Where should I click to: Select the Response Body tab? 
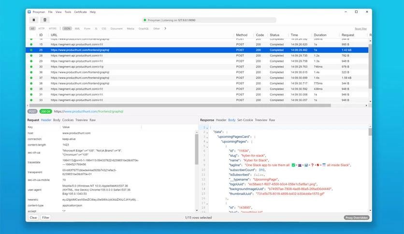tap(232, 120)
